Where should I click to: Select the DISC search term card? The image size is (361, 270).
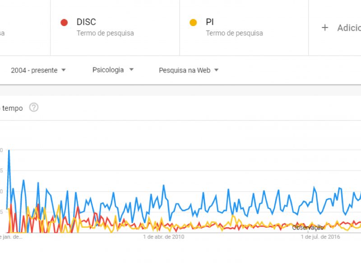(x=115, y=27)
